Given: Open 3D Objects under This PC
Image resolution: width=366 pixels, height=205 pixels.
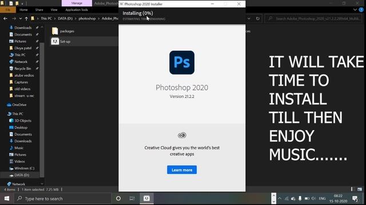Looking at the screenshot, I should point(23,121).
